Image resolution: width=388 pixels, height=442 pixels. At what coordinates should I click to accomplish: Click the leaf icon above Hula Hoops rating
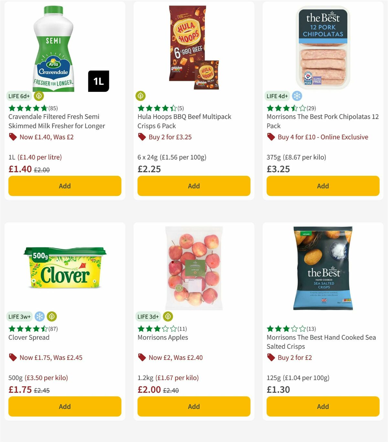click(141, 96)
